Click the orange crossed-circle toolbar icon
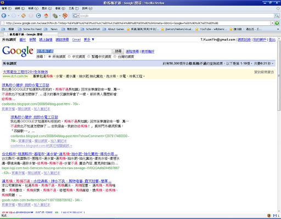Viewport: 281px width, 219px height. (65, 16)
